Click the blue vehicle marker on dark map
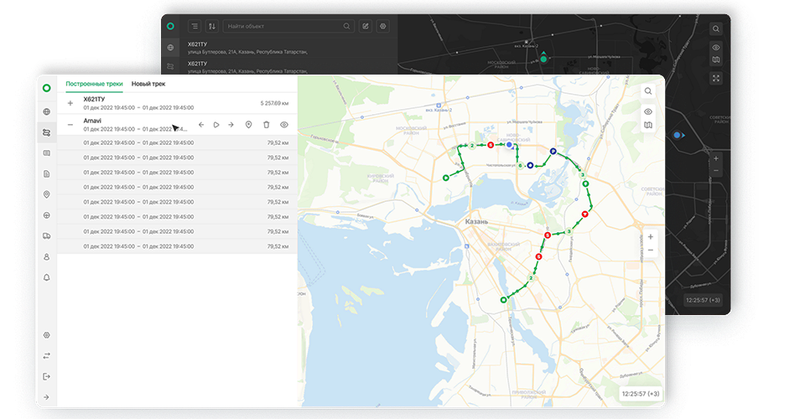The width and height of the screenshot is (805, 419). [678, 135]
